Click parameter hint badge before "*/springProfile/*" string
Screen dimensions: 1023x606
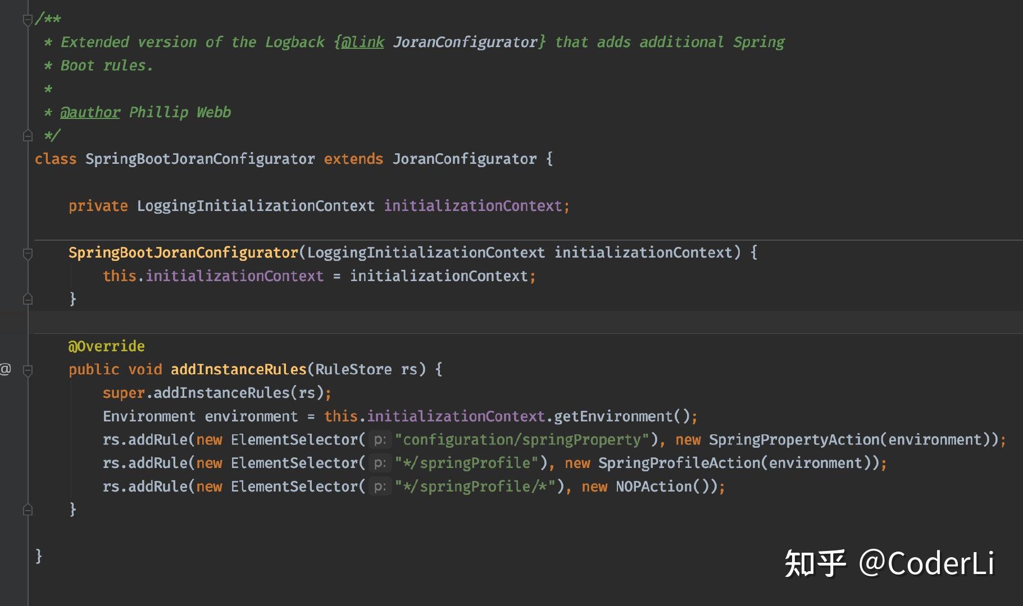380,486
